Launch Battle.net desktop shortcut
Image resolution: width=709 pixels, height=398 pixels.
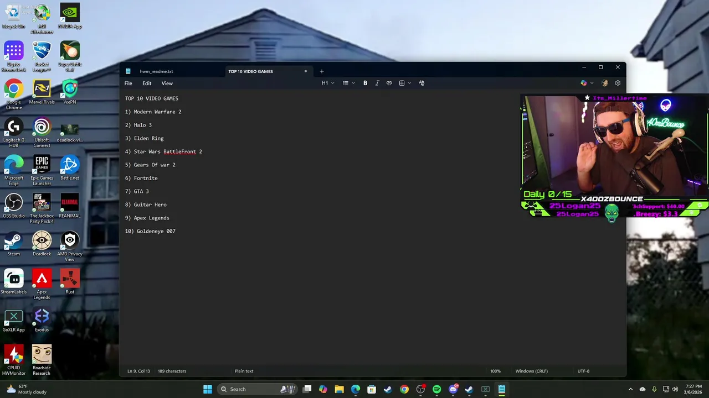click(x=70, y=169)
